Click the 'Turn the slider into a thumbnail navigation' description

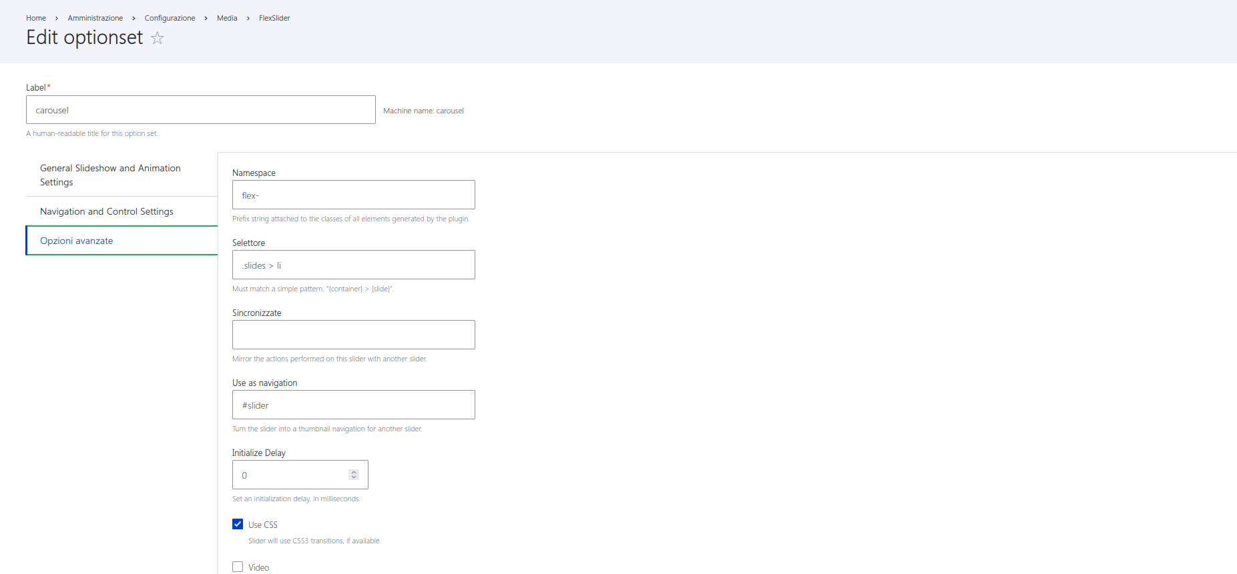[327, 429]
